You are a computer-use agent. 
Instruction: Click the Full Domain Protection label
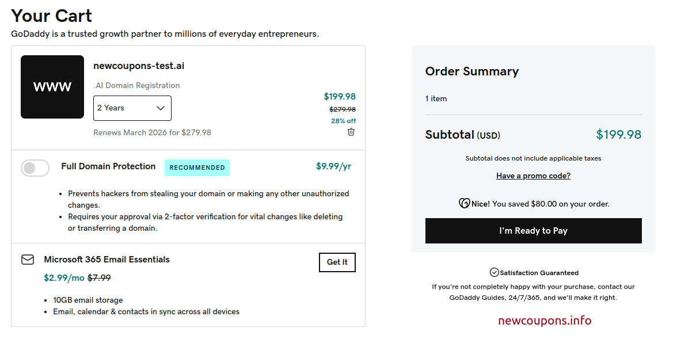point(108,166)
